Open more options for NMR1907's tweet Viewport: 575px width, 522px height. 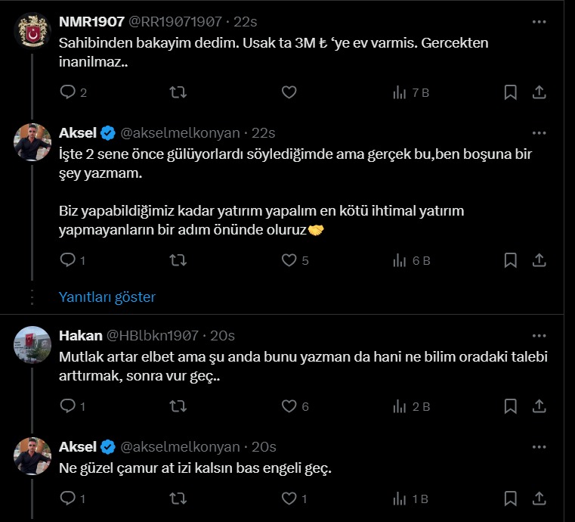pyautogui.click(x=539, y=22)
